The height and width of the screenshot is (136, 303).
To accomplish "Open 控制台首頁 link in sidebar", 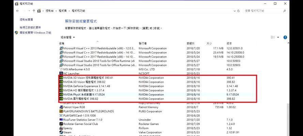I will [x=26, y=19].
